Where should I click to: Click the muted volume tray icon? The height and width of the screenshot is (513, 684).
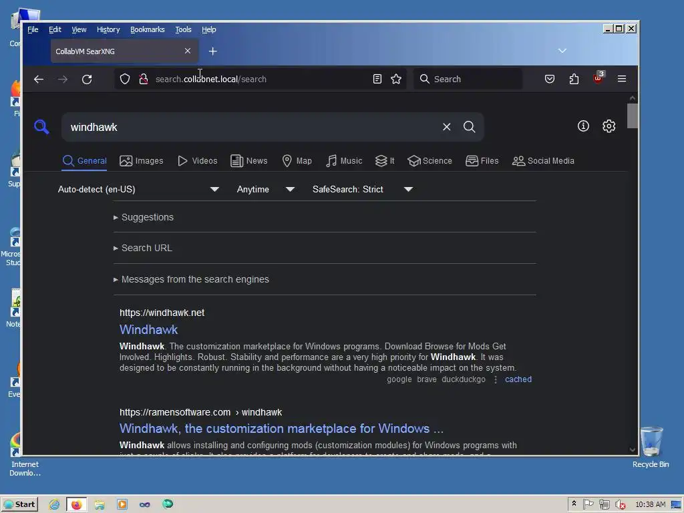point(621,504)
